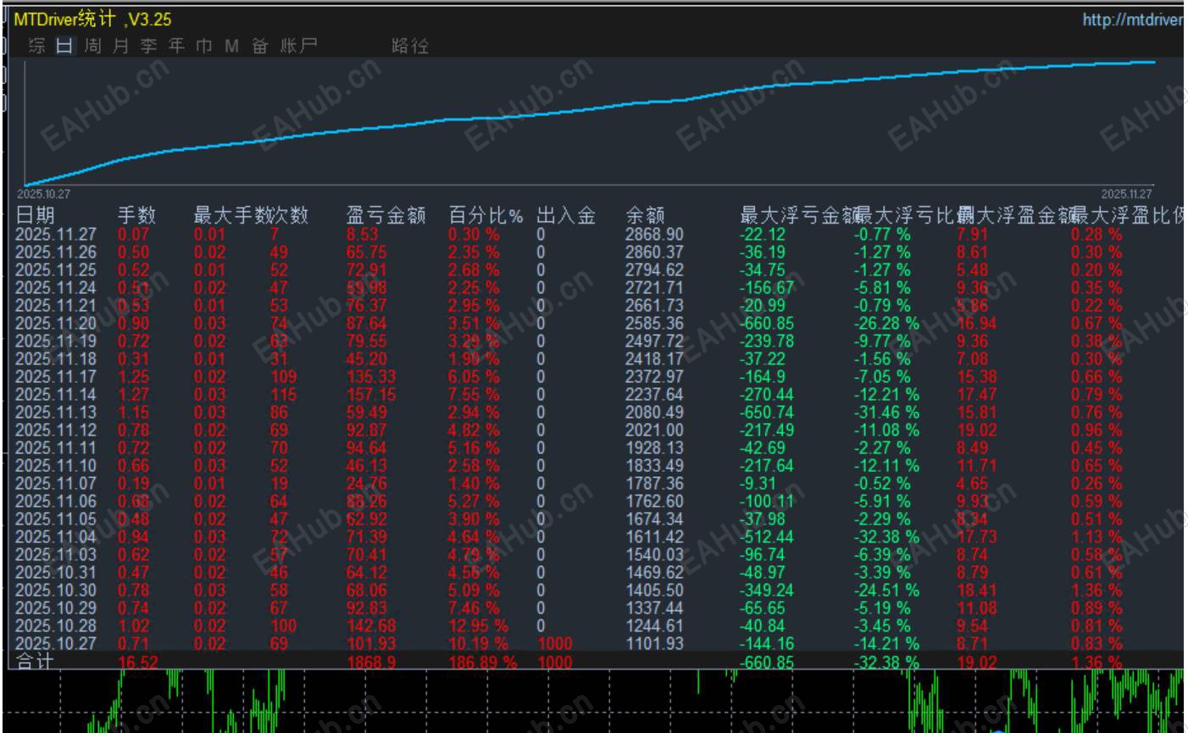
Task: Click the 盈亏金额 column header
Action: point(386,215)
